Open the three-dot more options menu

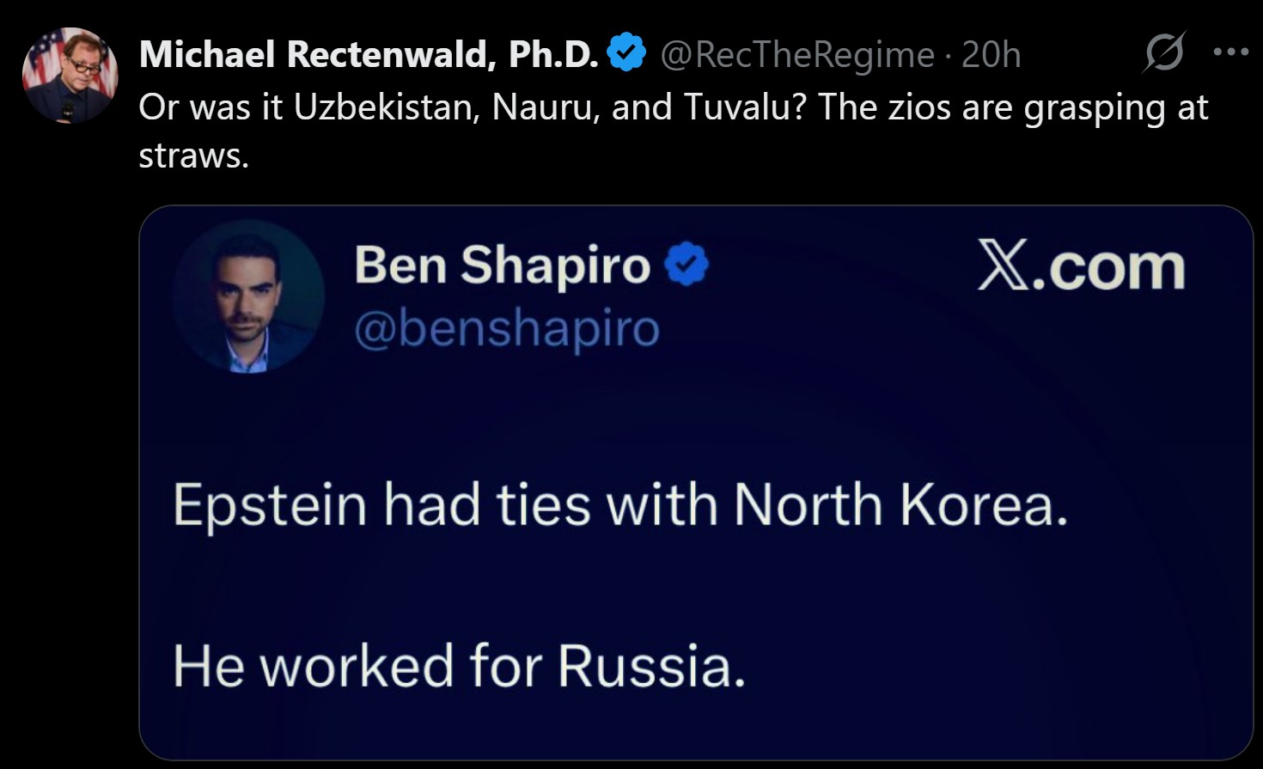coord(1230,52)
